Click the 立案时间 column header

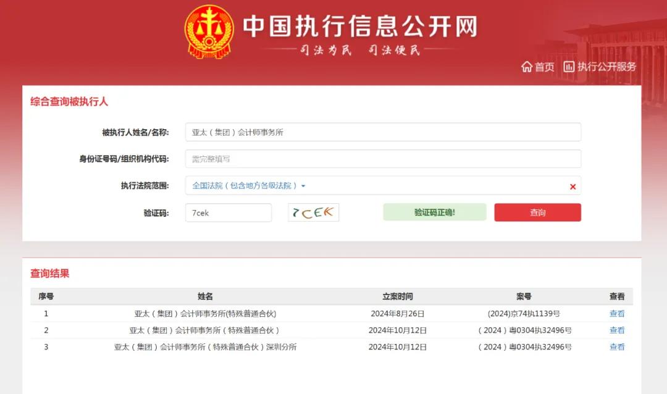397,296
